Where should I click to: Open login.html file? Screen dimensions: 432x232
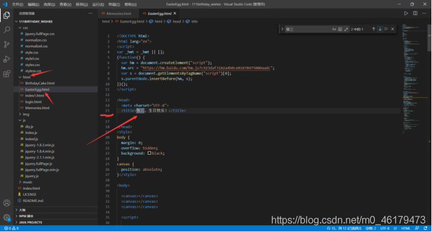[x=33, y=102]
